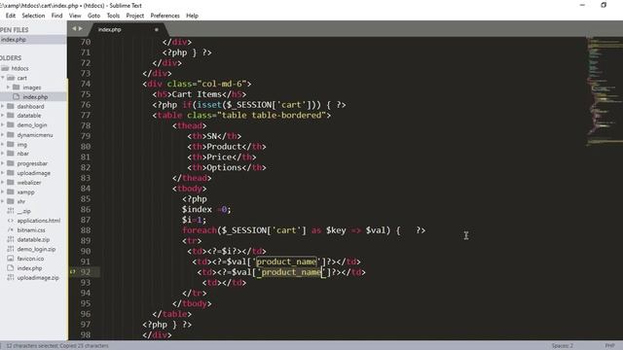Viewport: 623px width, 350px height.
Task: Click the uploadimage.zip file icon
Action: (x=11, y=277)
